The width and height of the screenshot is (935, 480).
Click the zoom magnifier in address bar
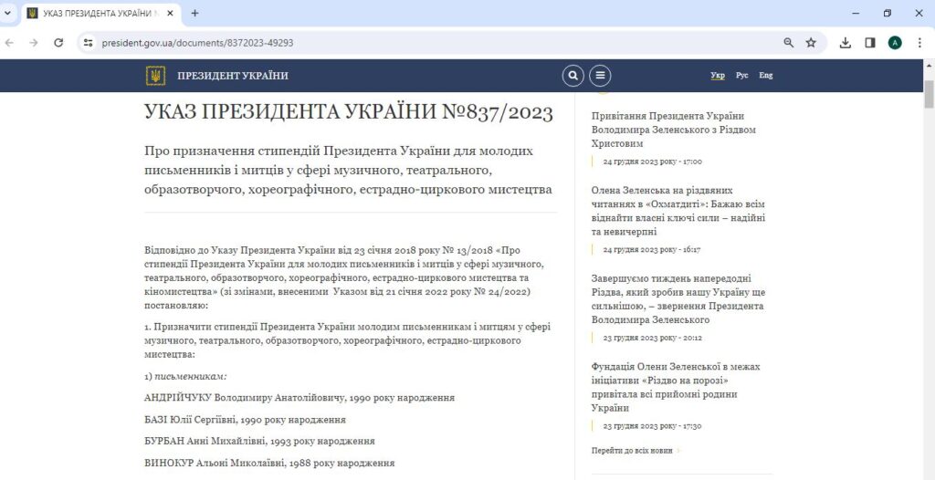coord(789,43)
